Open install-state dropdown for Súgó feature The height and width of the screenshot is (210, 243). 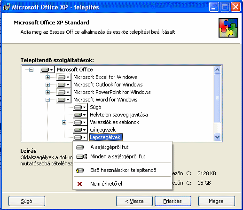[x=80, y=107]
